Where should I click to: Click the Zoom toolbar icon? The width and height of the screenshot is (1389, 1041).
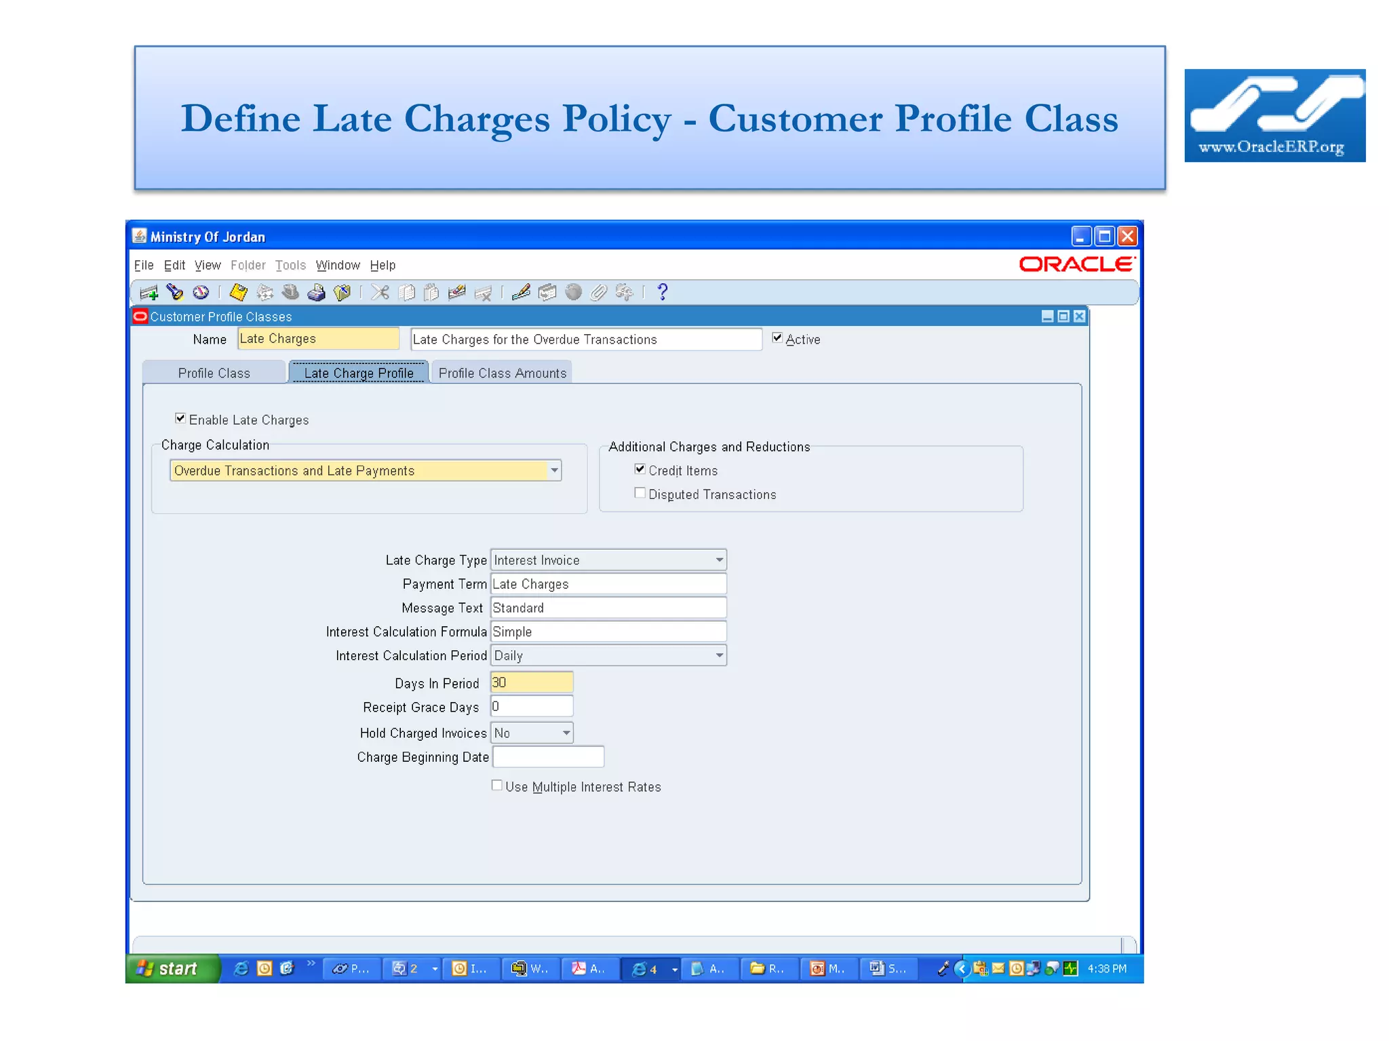pyautogui.click(x=547, y=292)
